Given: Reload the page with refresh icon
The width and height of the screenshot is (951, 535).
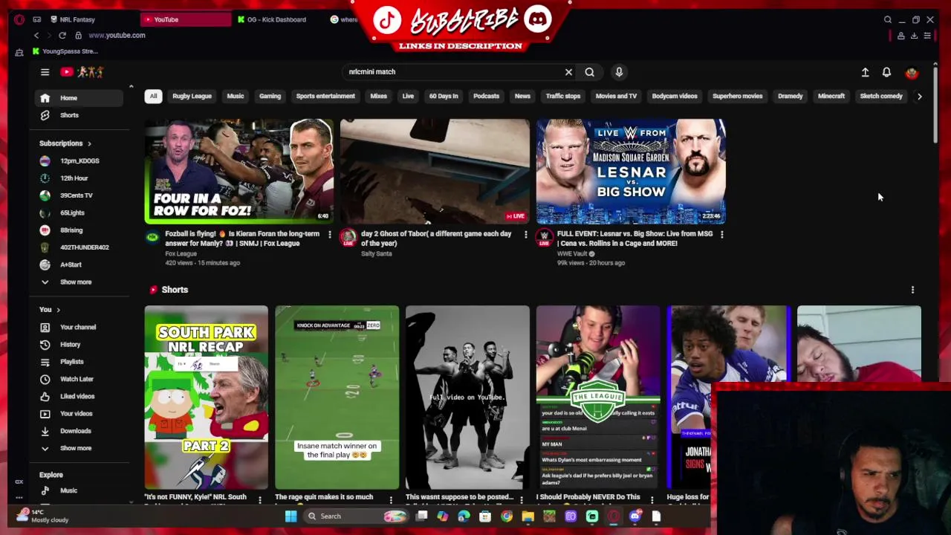Looking at the screenshot, I should pos(62,35).
